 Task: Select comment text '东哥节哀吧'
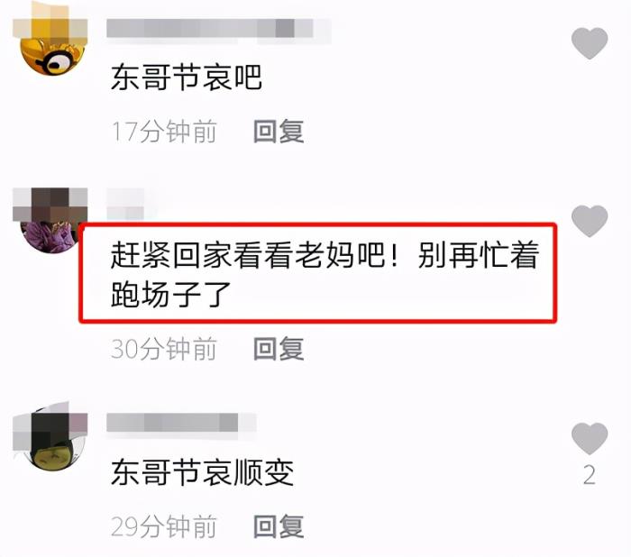click(x=187, y=78)
